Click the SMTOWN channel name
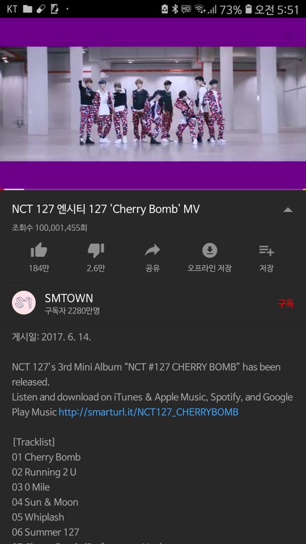This screenshot has height=544, width=306. (x=69, y=298)
